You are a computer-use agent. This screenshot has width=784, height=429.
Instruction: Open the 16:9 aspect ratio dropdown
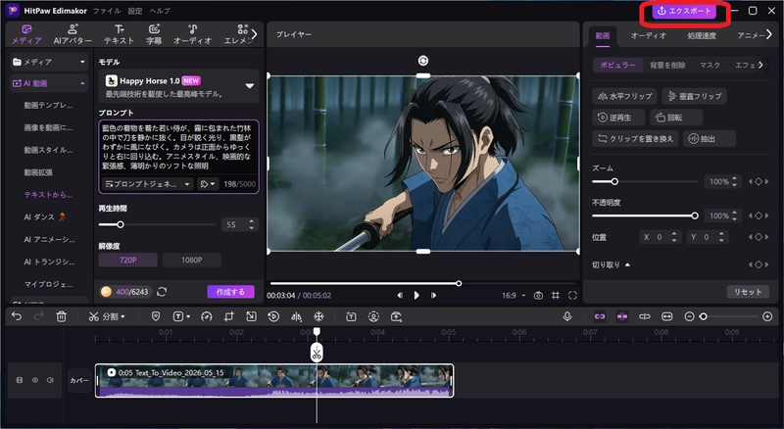(514, 296)
